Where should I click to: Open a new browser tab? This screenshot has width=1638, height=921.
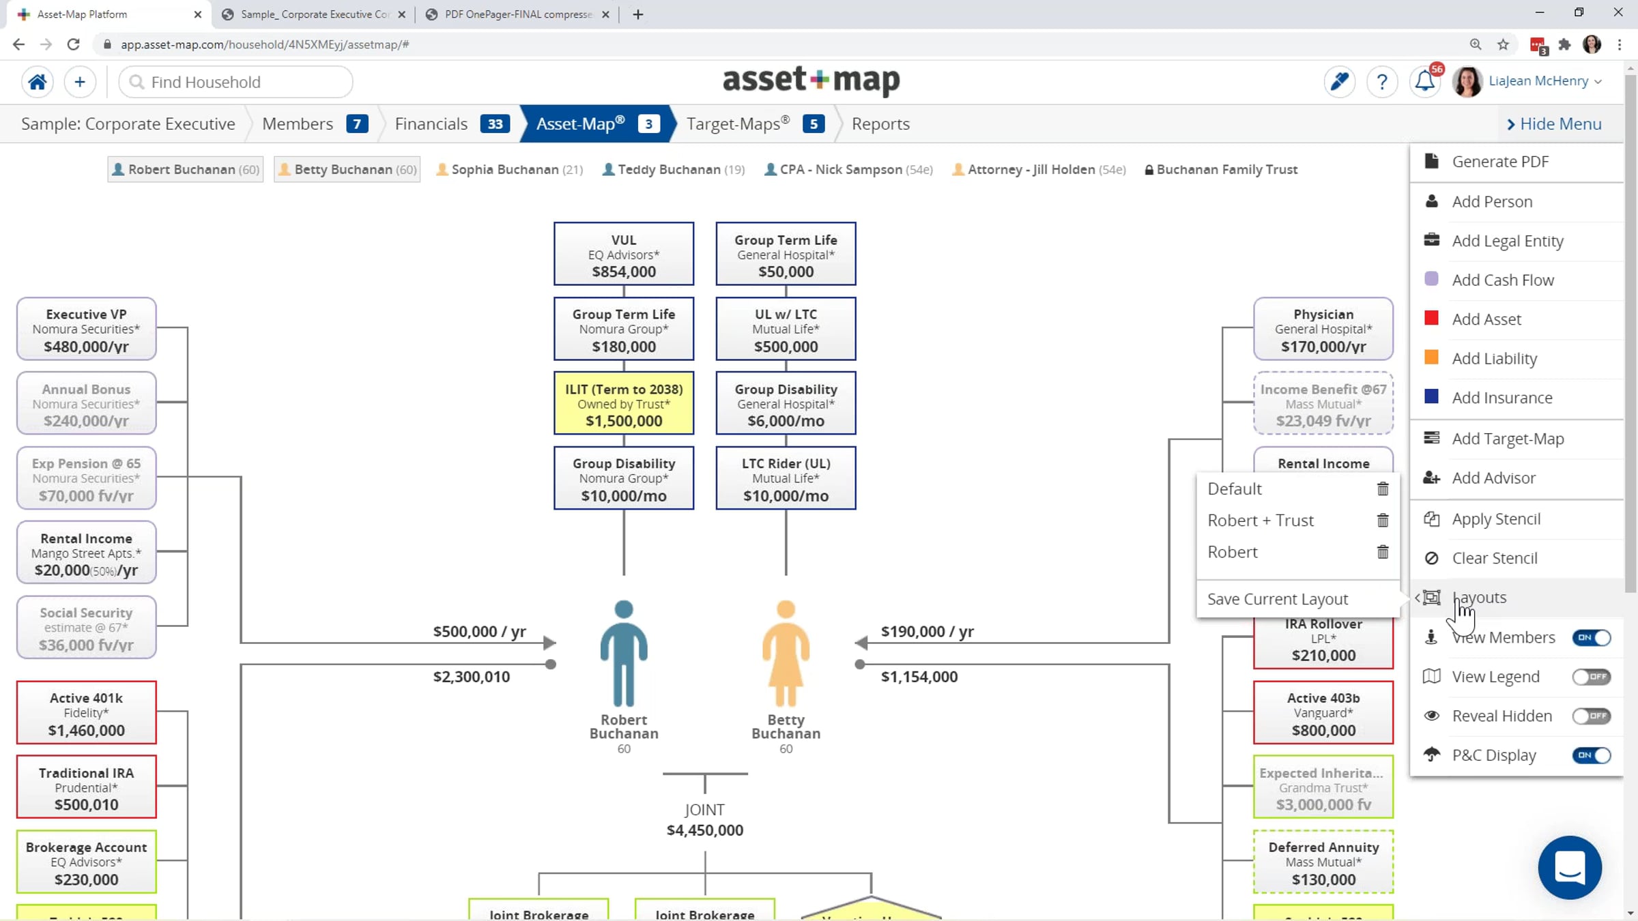click(x=638, y=14)
